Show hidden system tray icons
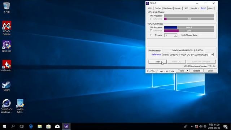The height and width of the screenshot is (130, 231). (192, 126)
